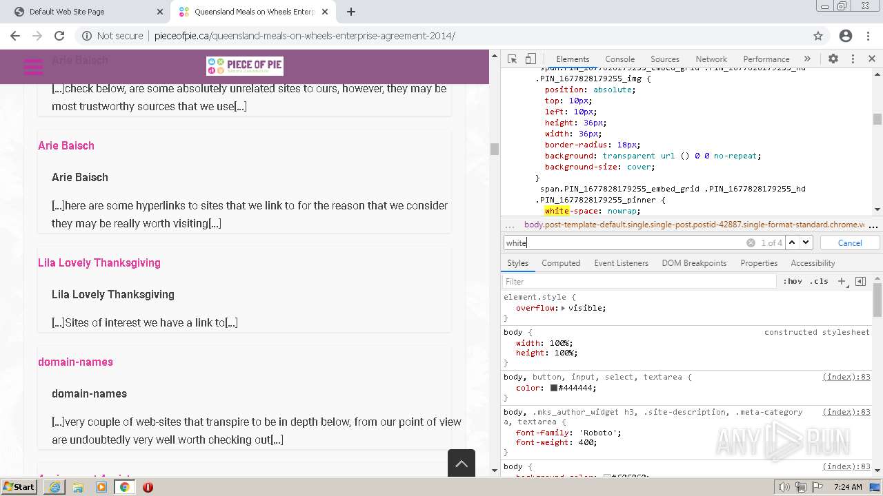Launch Internet Explorer from taskbar
This screenshot has height=496, width=883.
[x=54, y=487]
